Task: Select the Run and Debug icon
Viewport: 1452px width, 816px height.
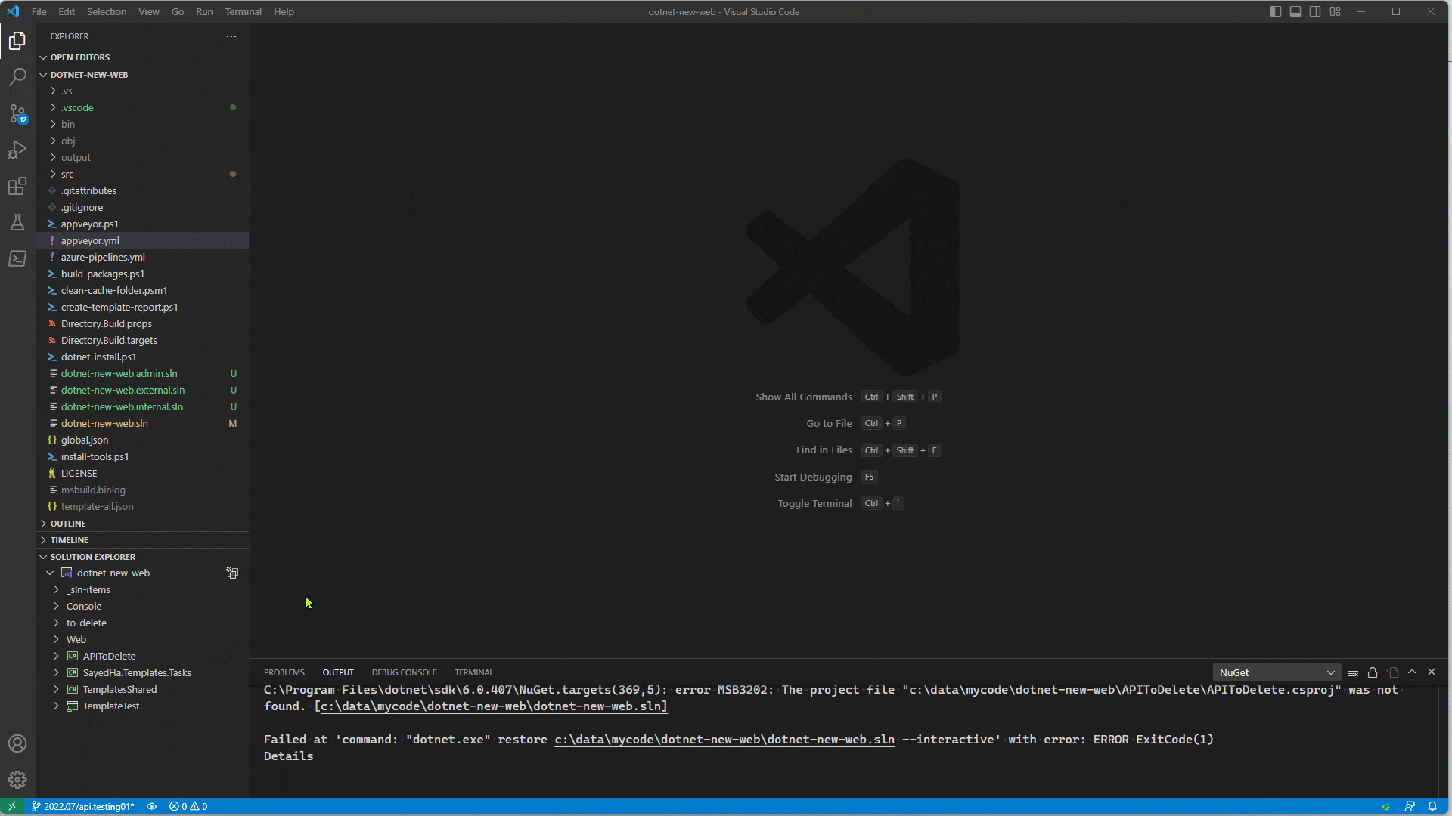Action: pyautogui.click(x=18, y=150)
